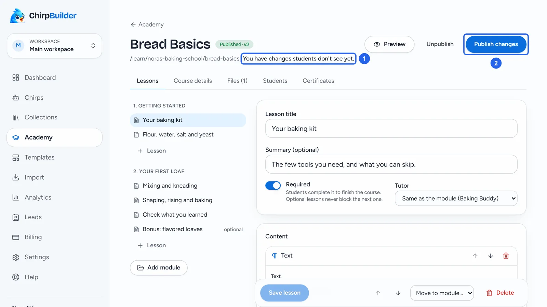Toggle the Required lesson switch off
The image size is (547, 307).
point(273,185)
